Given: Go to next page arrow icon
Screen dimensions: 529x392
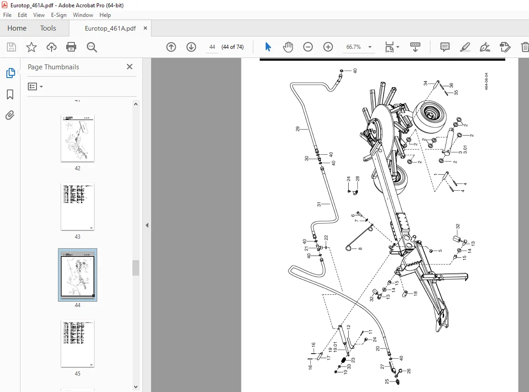Looking at the screenshot, I should click(191, 47).
